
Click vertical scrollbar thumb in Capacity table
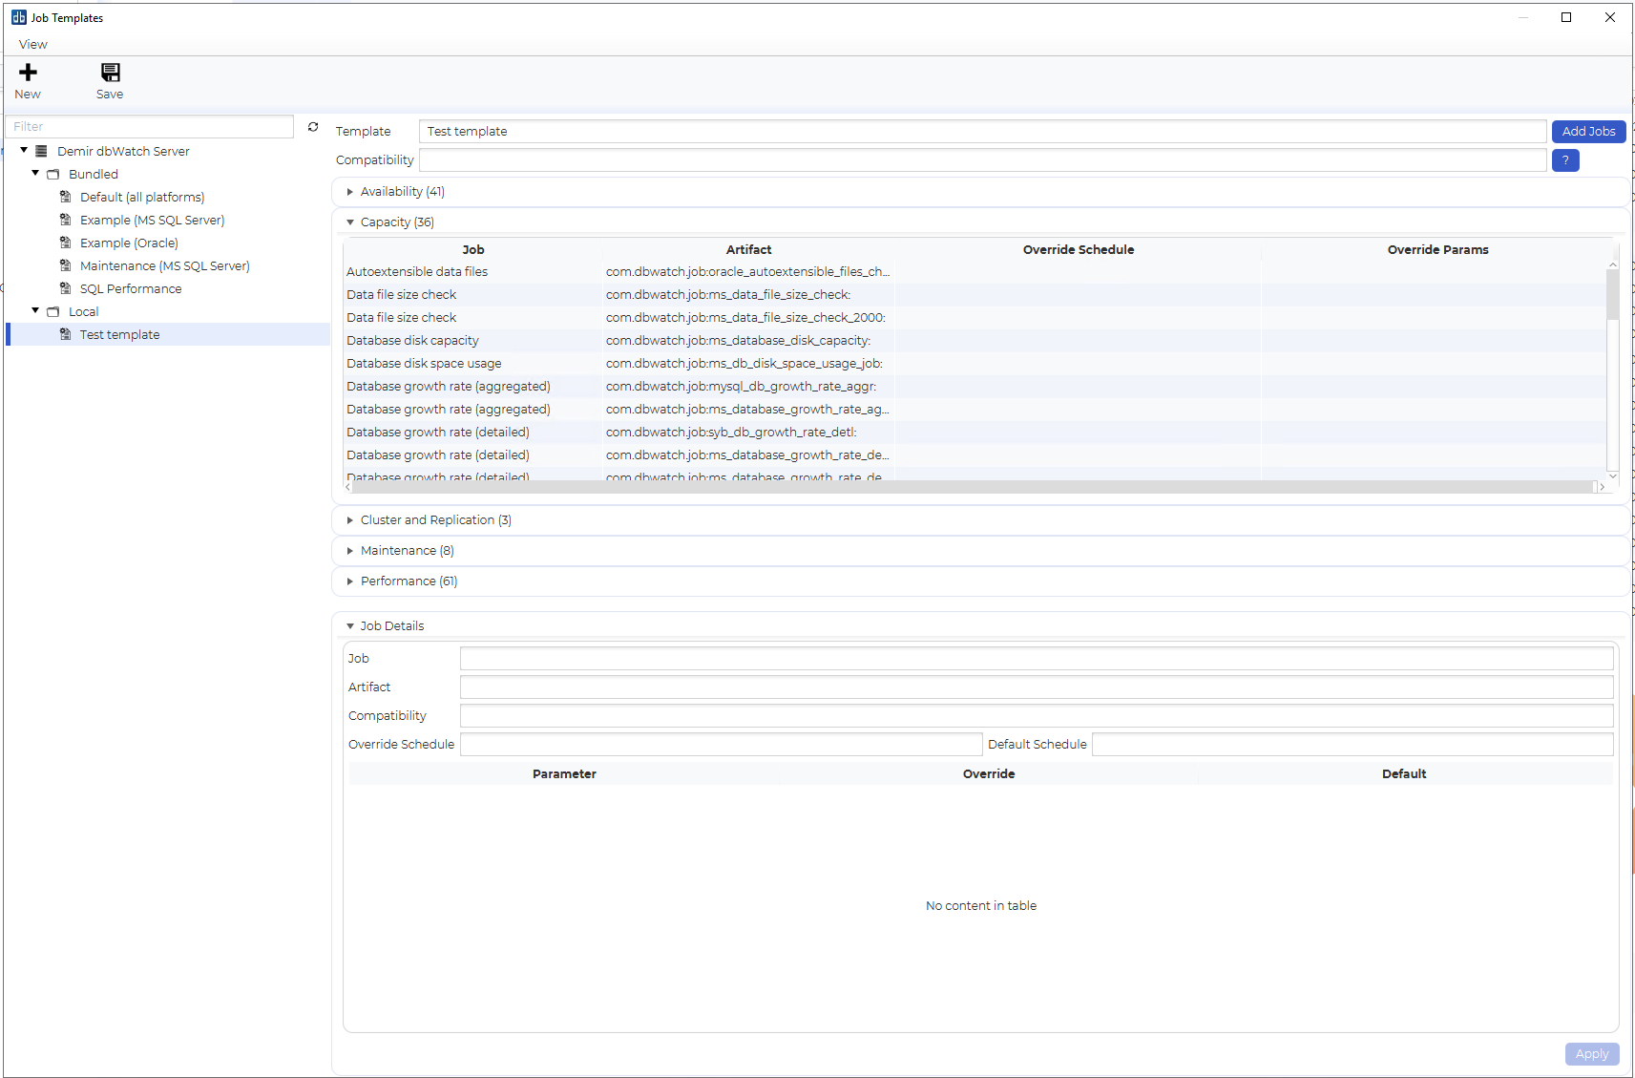tap(1612, 294)
